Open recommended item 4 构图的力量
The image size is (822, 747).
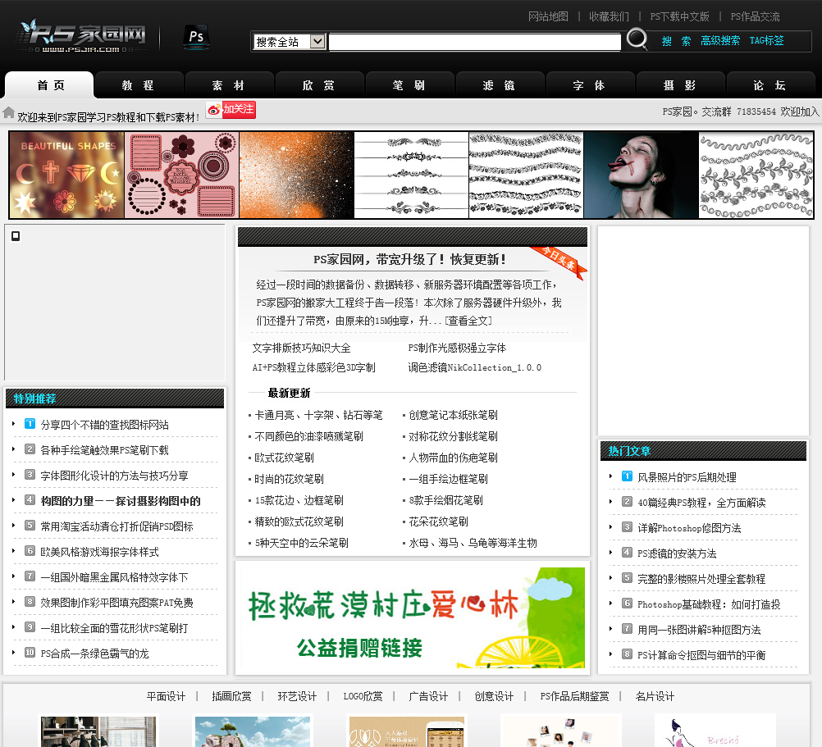[x=121, y=501]
